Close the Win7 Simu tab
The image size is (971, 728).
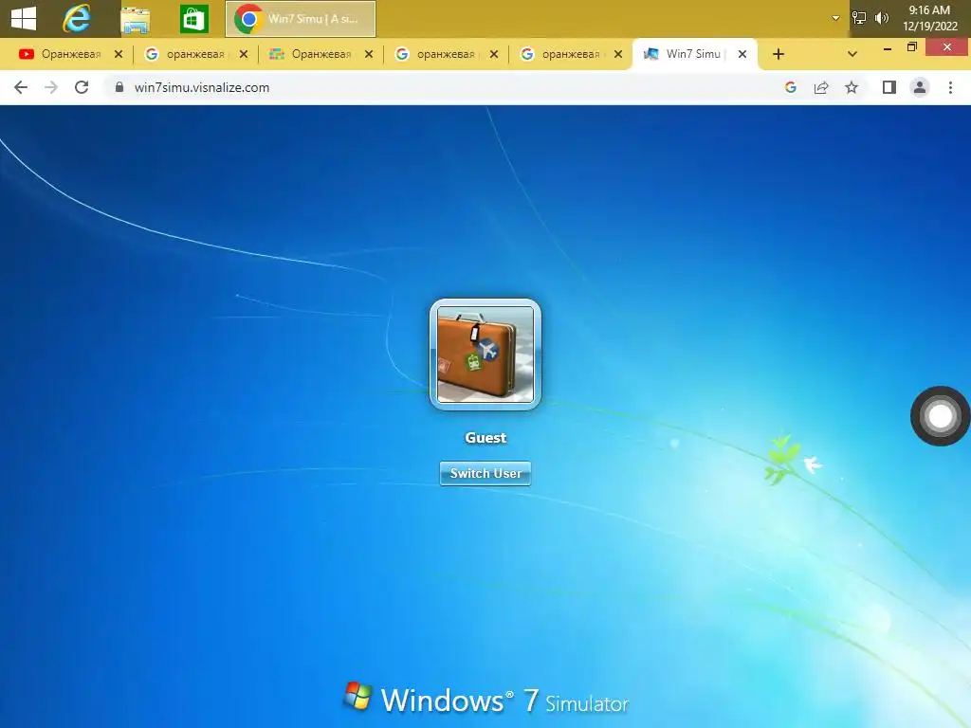click(742, 54)
